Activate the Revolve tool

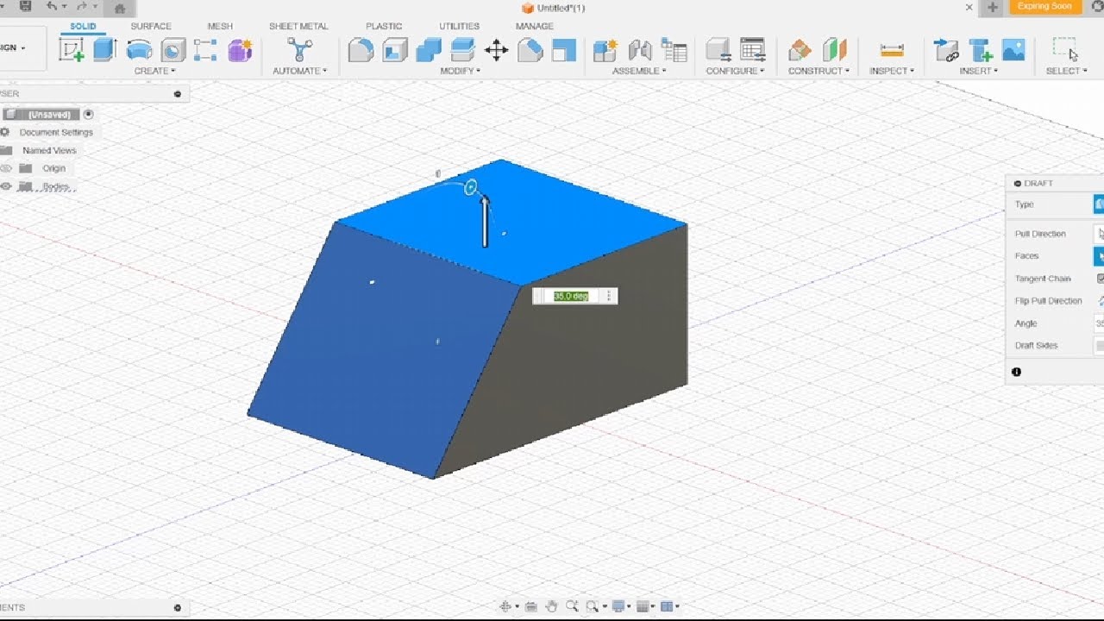tap(139, 50)
